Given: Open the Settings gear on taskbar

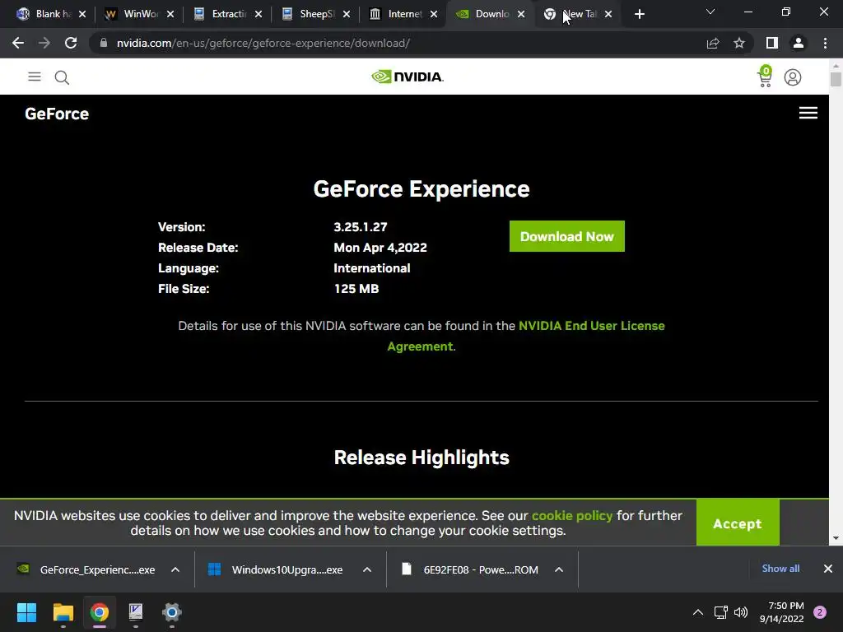Looking at the screenshot, I should tap(172, 612).
